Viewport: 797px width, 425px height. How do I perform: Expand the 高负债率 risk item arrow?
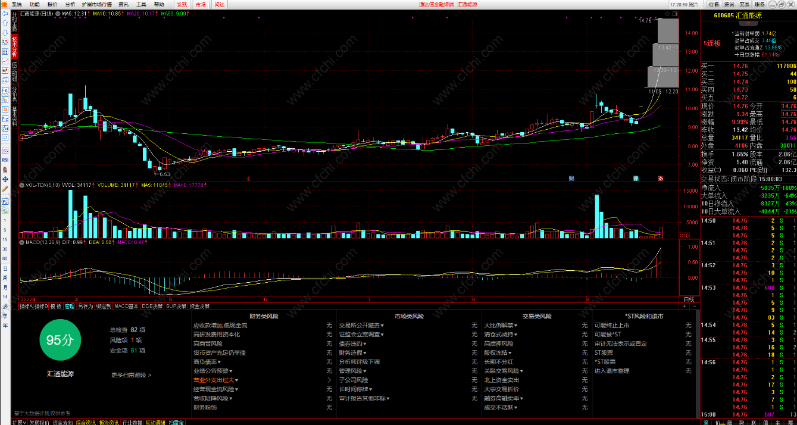220,362
